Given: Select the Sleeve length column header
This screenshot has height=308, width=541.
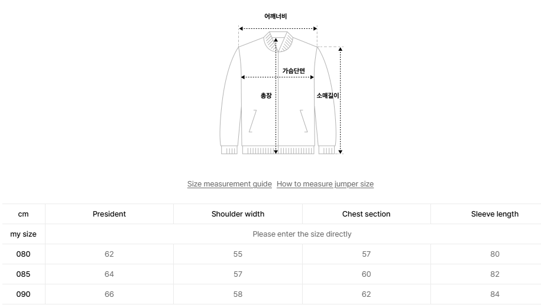Looking at the screenshot, I should (x=494, y=214).
